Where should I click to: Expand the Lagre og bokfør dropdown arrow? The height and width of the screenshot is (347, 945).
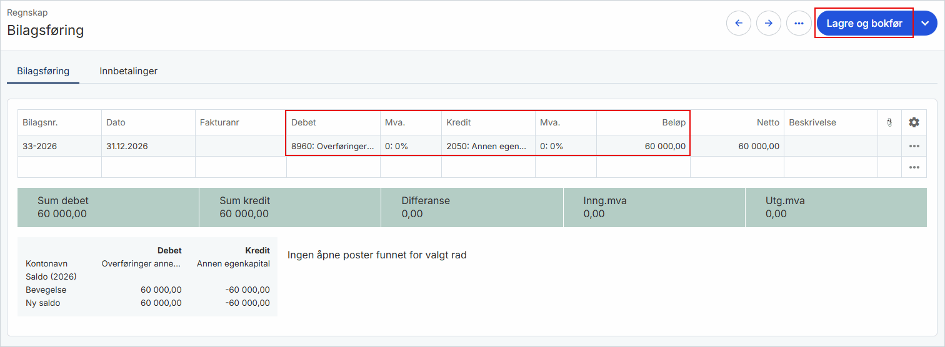click(926, 23)
